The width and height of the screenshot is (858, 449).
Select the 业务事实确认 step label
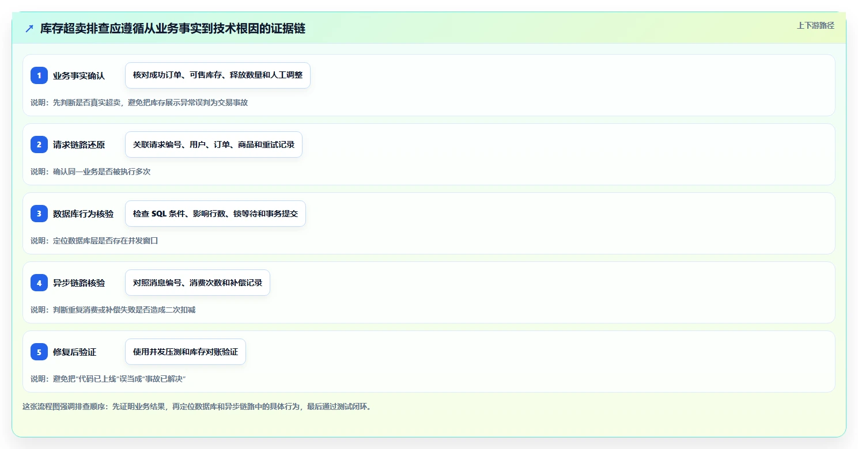click(x=79, y=75)
